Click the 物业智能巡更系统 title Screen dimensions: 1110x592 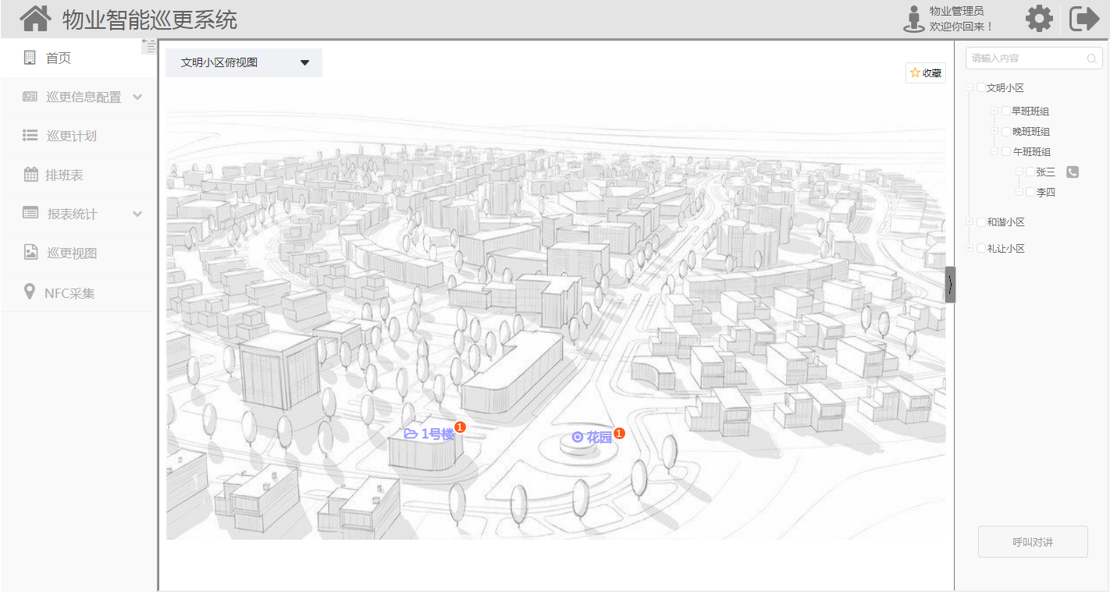(150, 19)
